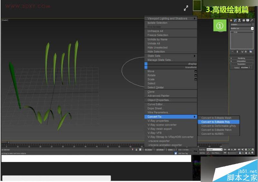Click the Pin Stack icon
Image resolution: width=258 pixels, height=182 pixels.
(x=232, y=52)
